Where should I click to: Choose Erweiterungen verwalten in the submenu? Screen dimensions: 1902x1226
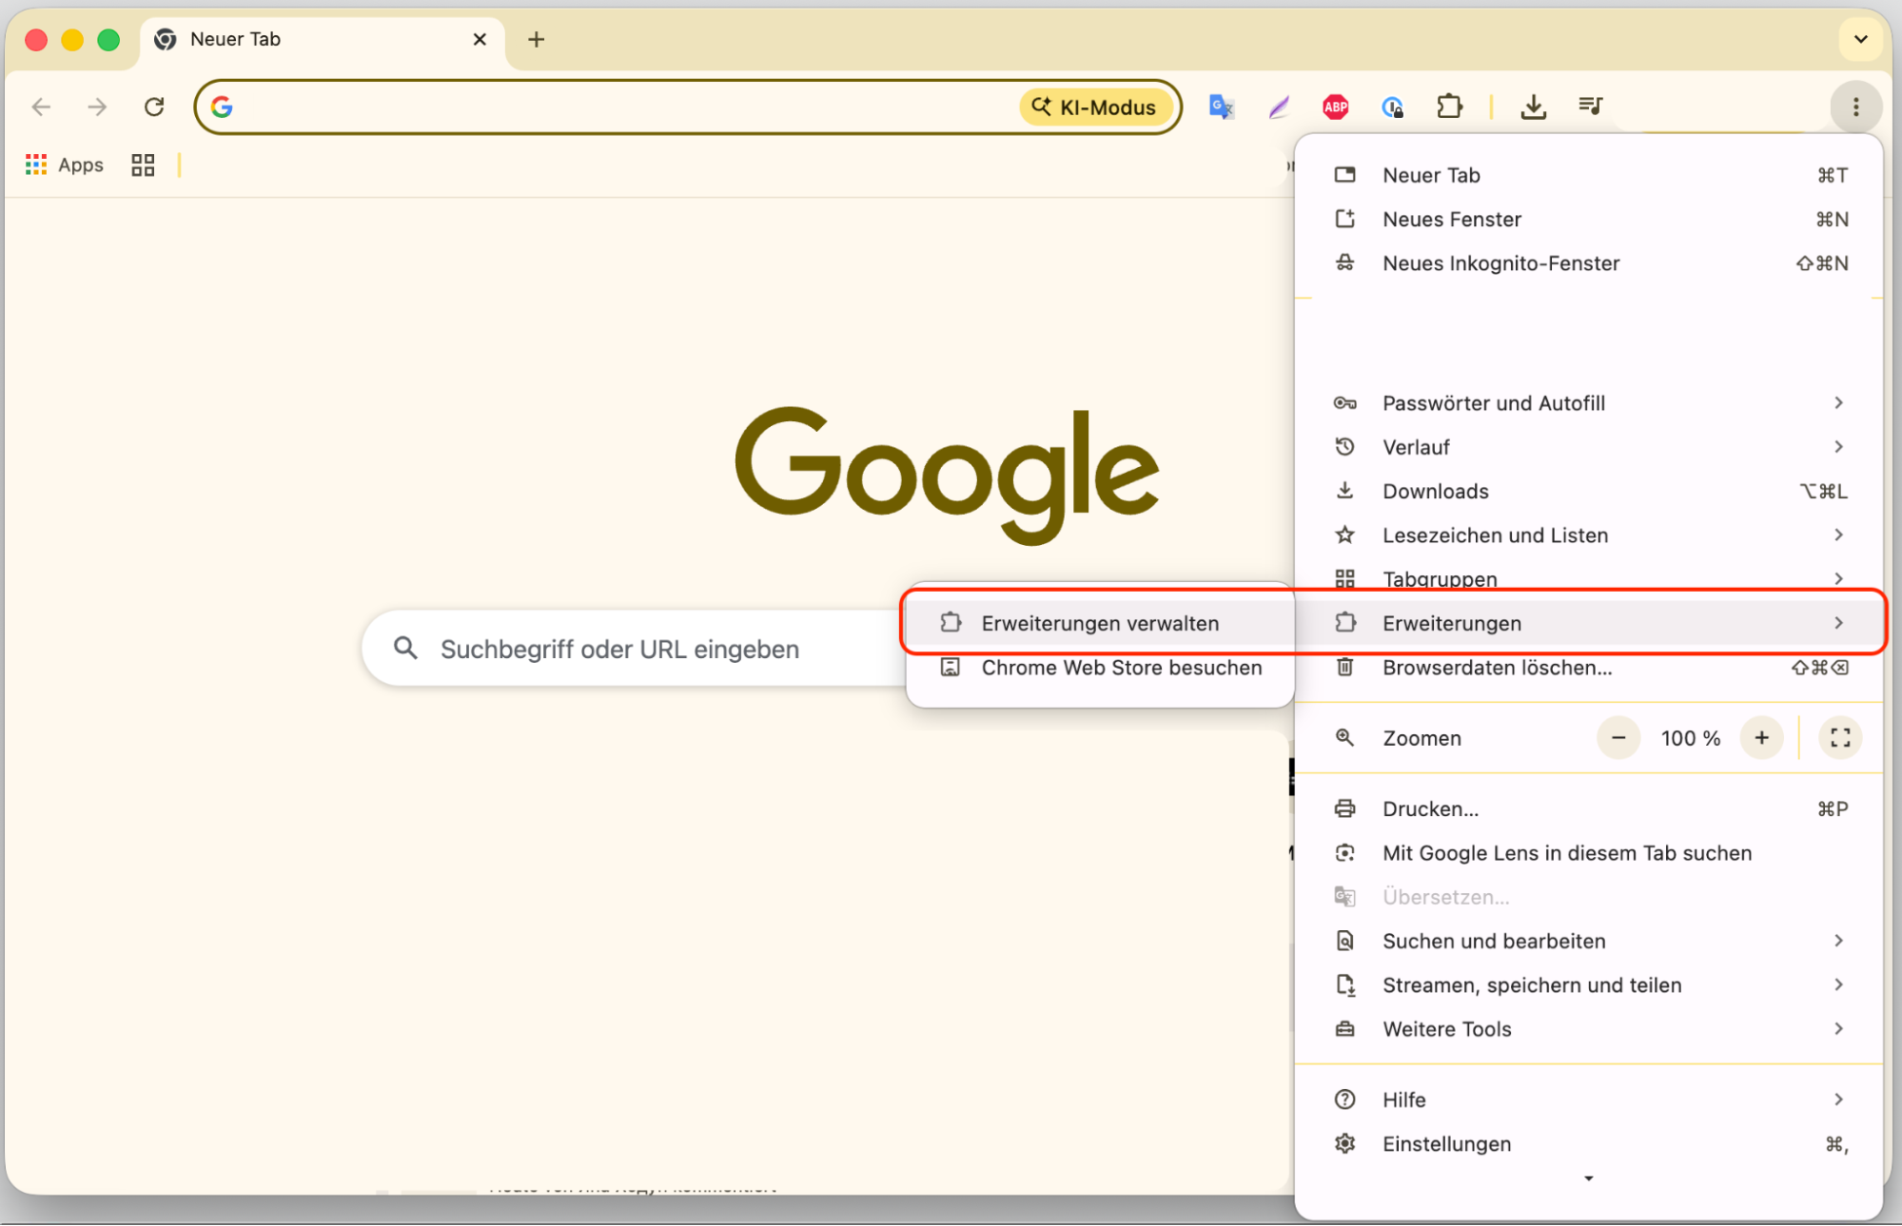(1101, 623)
